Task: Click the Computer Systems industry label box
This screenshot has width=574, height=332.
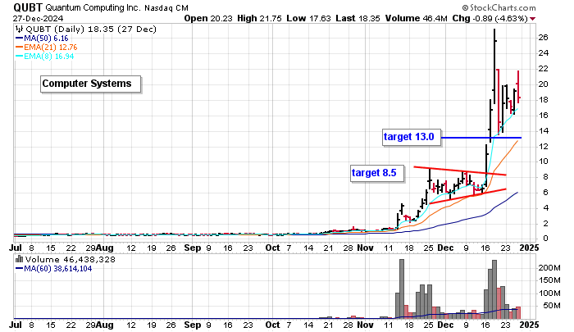Action: 90,84
